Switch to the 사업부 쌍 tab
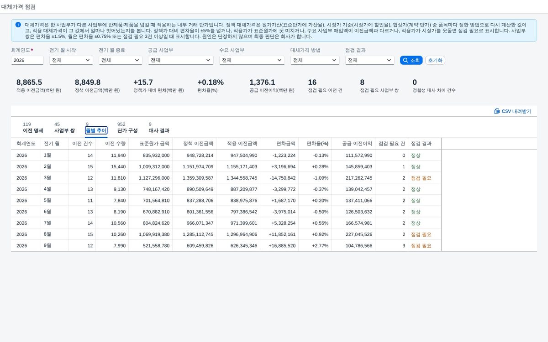The height and width of the screenshot is (342, 548). 64,128
